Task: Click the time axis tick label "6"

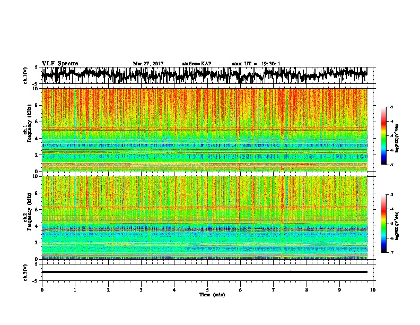Action: click(x=241, y=290)
